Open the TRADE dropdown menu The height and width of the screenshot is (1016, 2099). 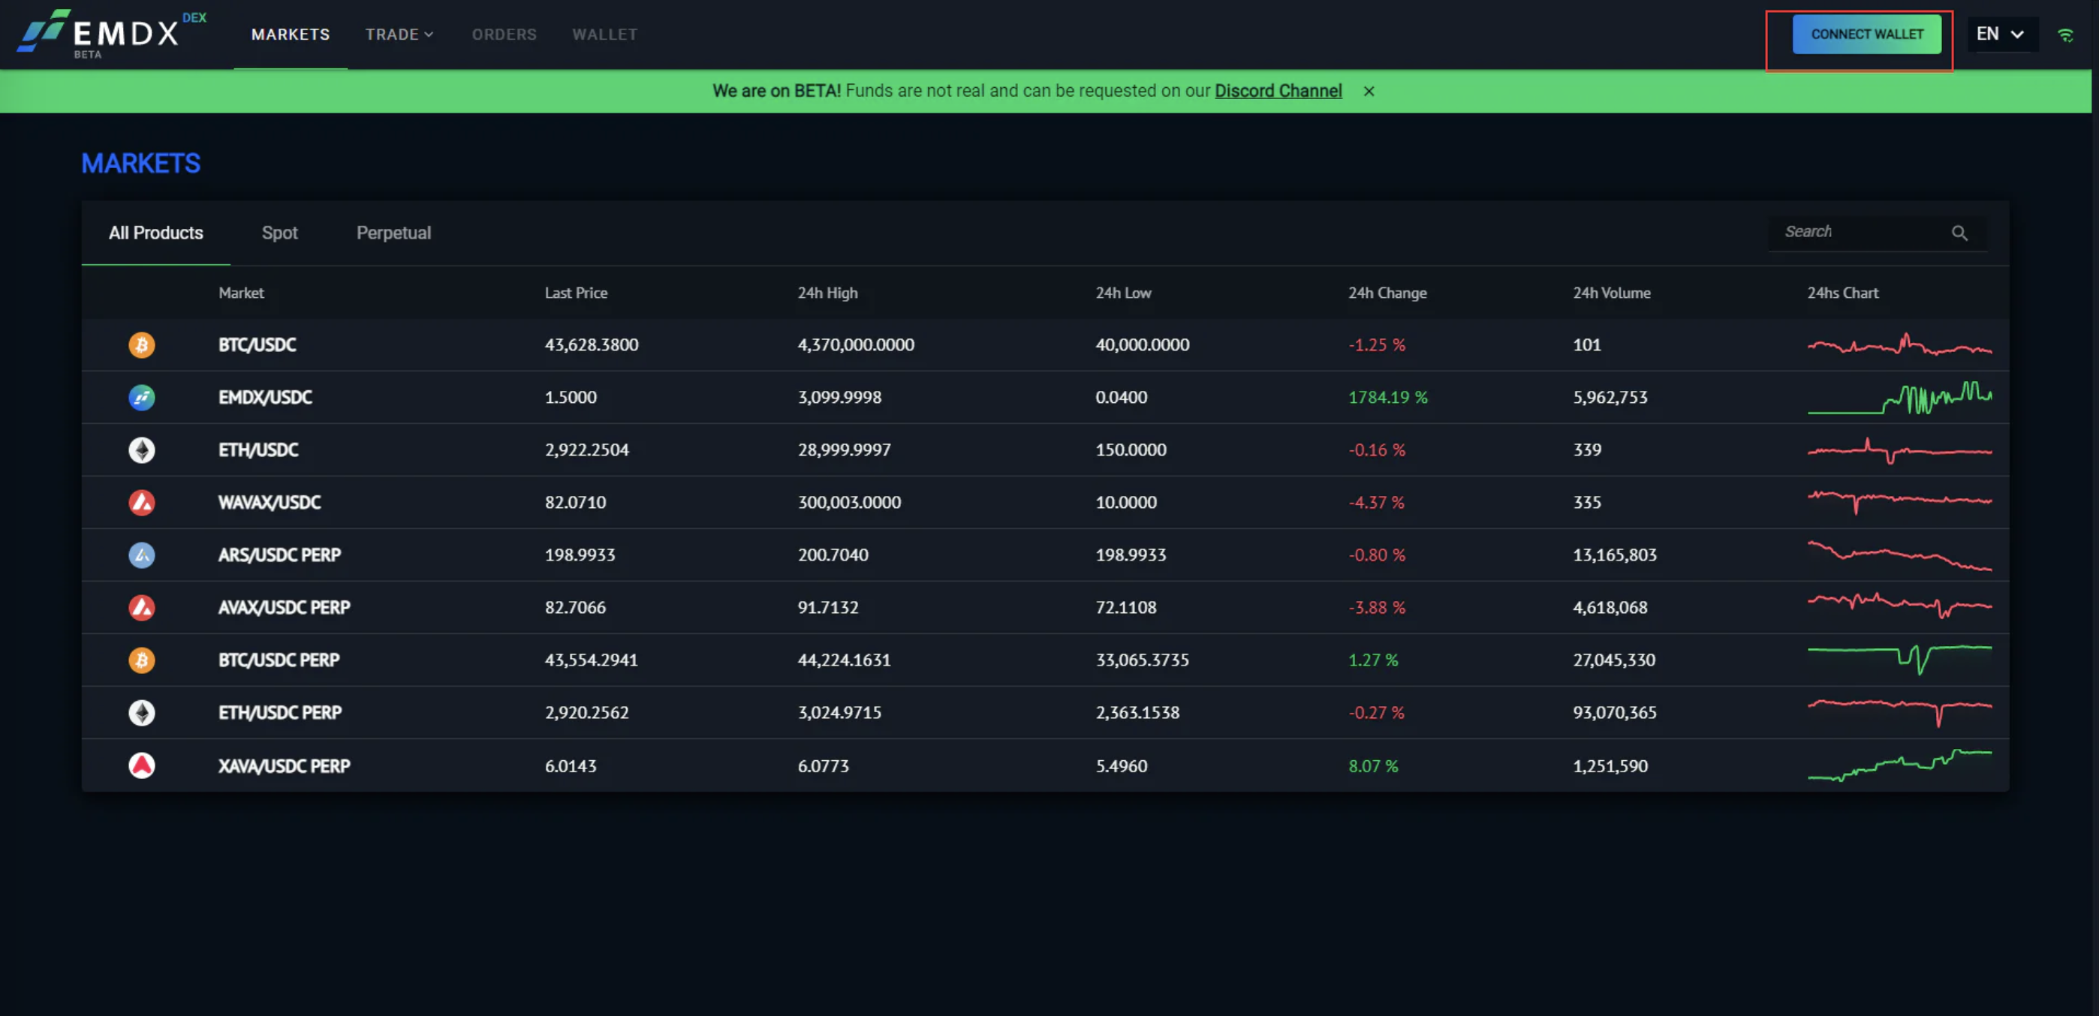399,35
